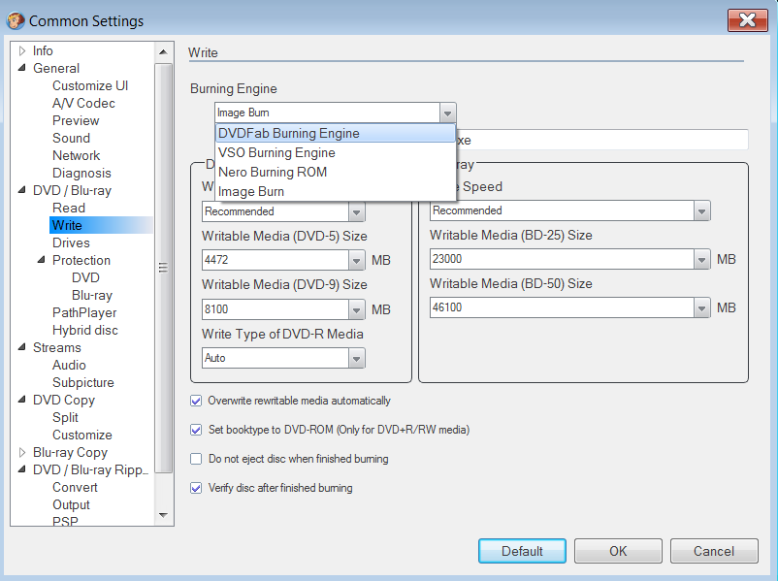This screenshot has width=778, height=581.
Task: Click the DVD-9 size 8100 field
Action: pos(276,310)
